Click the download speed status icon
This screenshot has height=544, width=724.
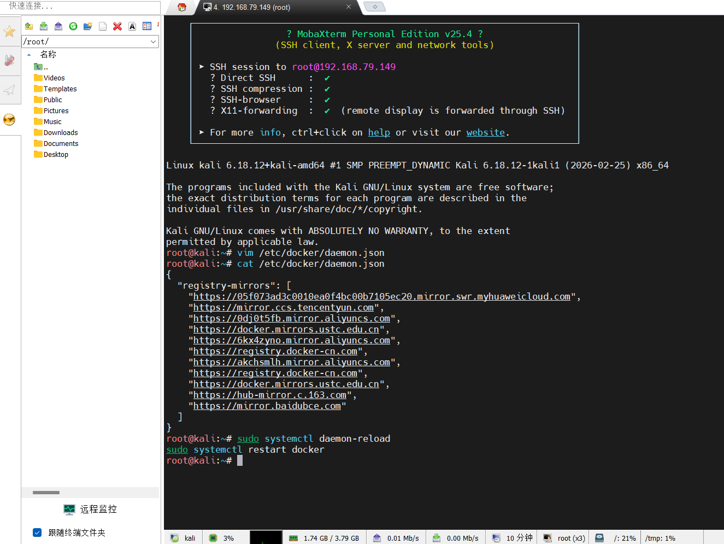coord(437,538)
